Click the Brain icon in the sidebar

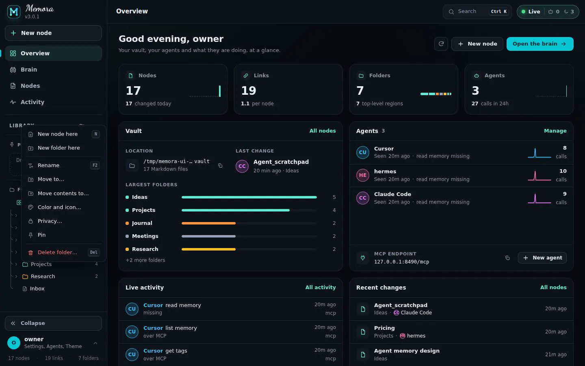(x=13, y=70)
